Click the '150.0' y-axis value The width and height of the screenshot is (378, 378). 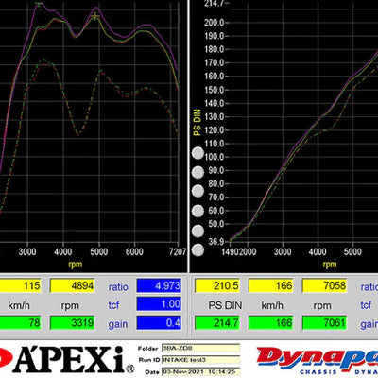click(215, 90)
